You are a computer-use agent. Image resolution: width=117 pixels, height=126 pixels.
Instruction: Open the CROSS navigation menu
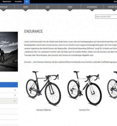25,7
